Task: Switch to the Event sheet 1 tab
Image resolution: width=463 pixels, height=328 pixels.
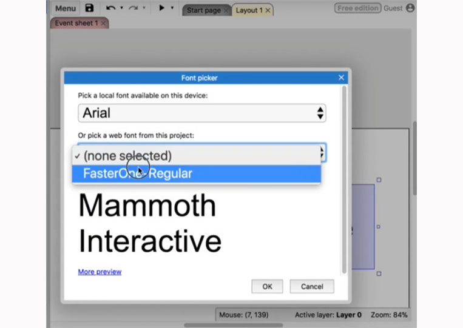Action: tap(76, 23)
